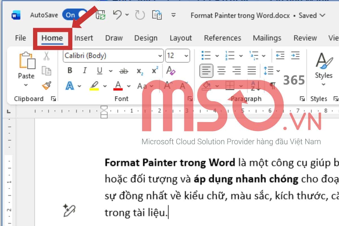Toggle Bold formatting
The height and width of the screenshot is (226, 339).
(70, 71)
